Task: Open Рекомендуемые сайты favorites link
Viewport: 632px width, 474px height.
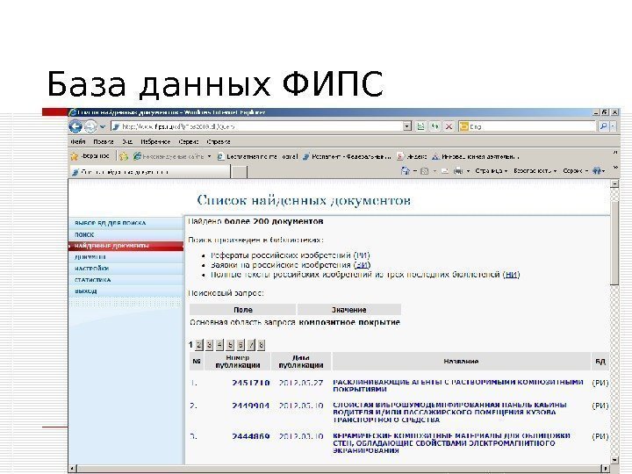Action: coord(172,156)
